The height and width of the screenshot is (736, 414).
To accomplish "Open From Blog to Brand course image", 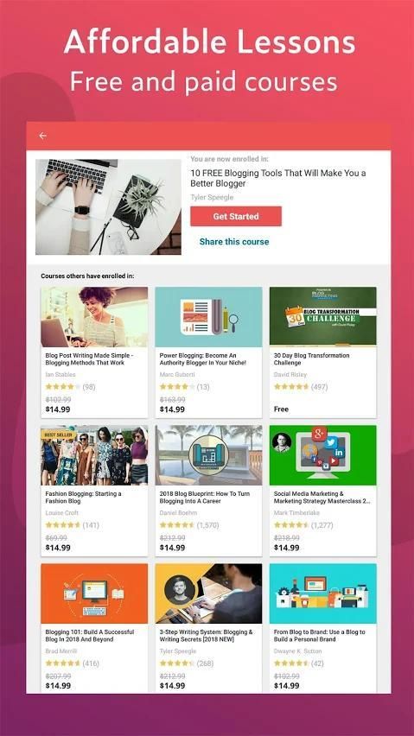I will tap(323, 593).
